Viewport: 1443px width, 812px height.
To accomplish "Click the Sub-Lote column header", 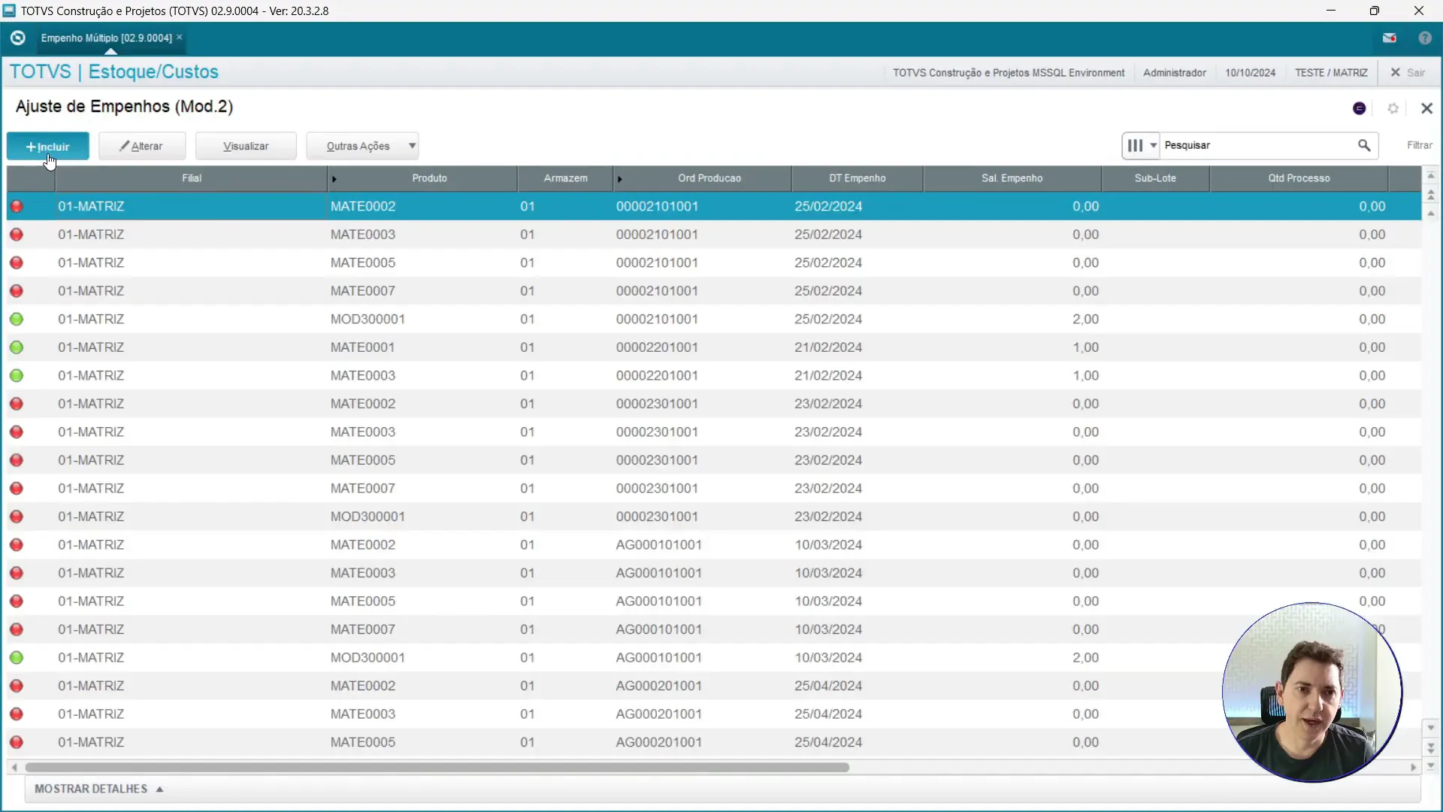I will (x=1155, y=178).
